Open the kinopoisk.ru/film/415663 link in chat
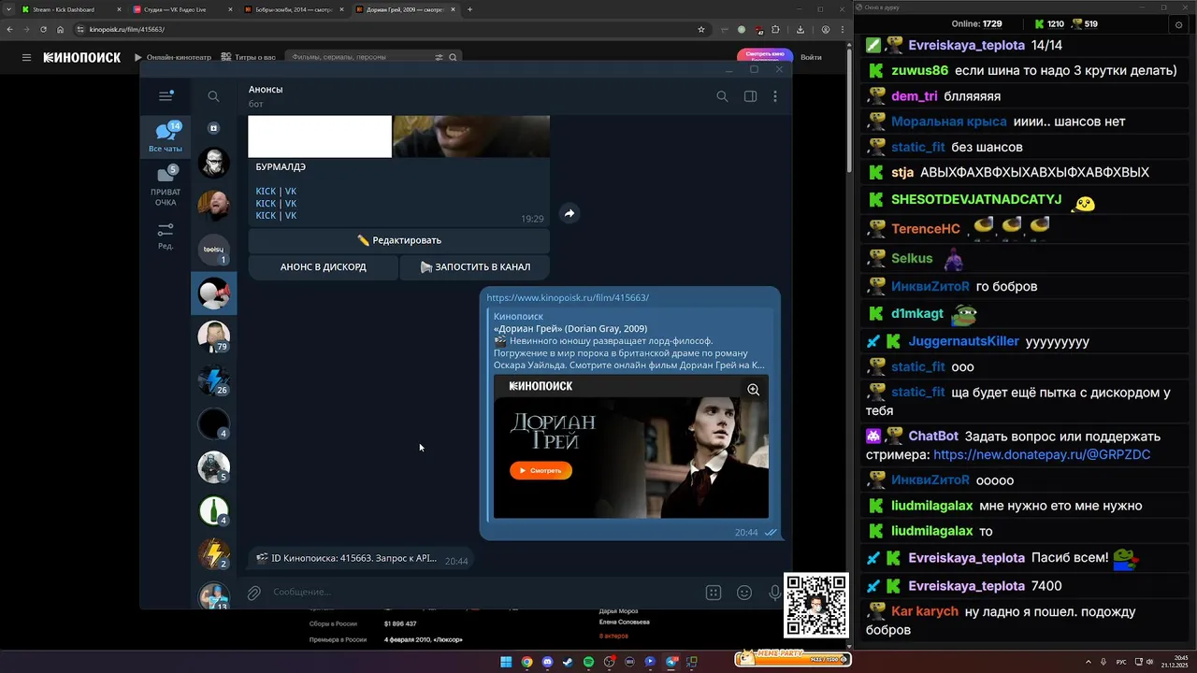The image size is (1197, 673). click(x=568, y=297)
